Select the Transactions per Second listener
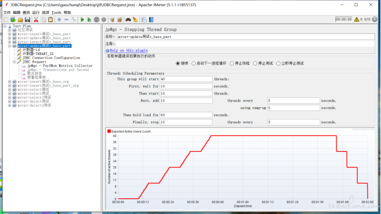381x214 pixels. pos(58,70)
